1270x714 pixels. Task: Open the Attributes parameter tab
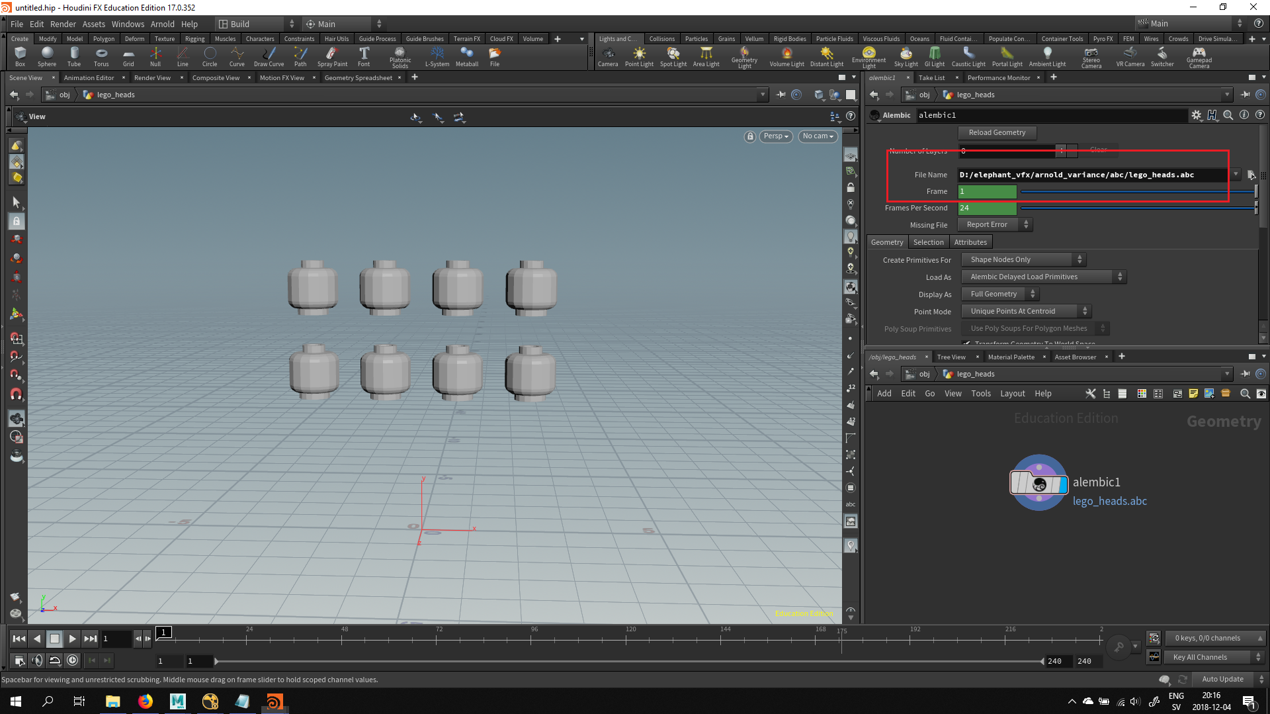tap(970, 242)
